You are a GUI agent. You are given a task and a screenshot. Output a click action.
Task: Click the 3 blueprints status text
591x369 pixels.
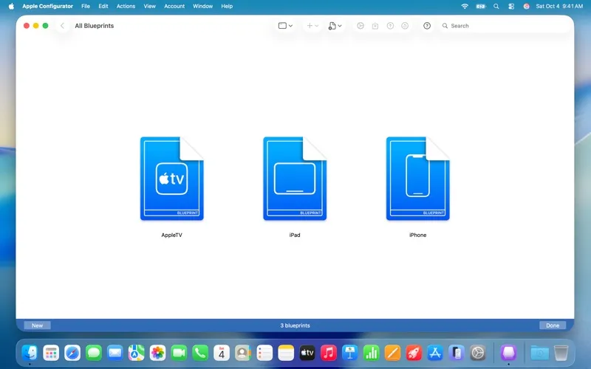[295, 325]
